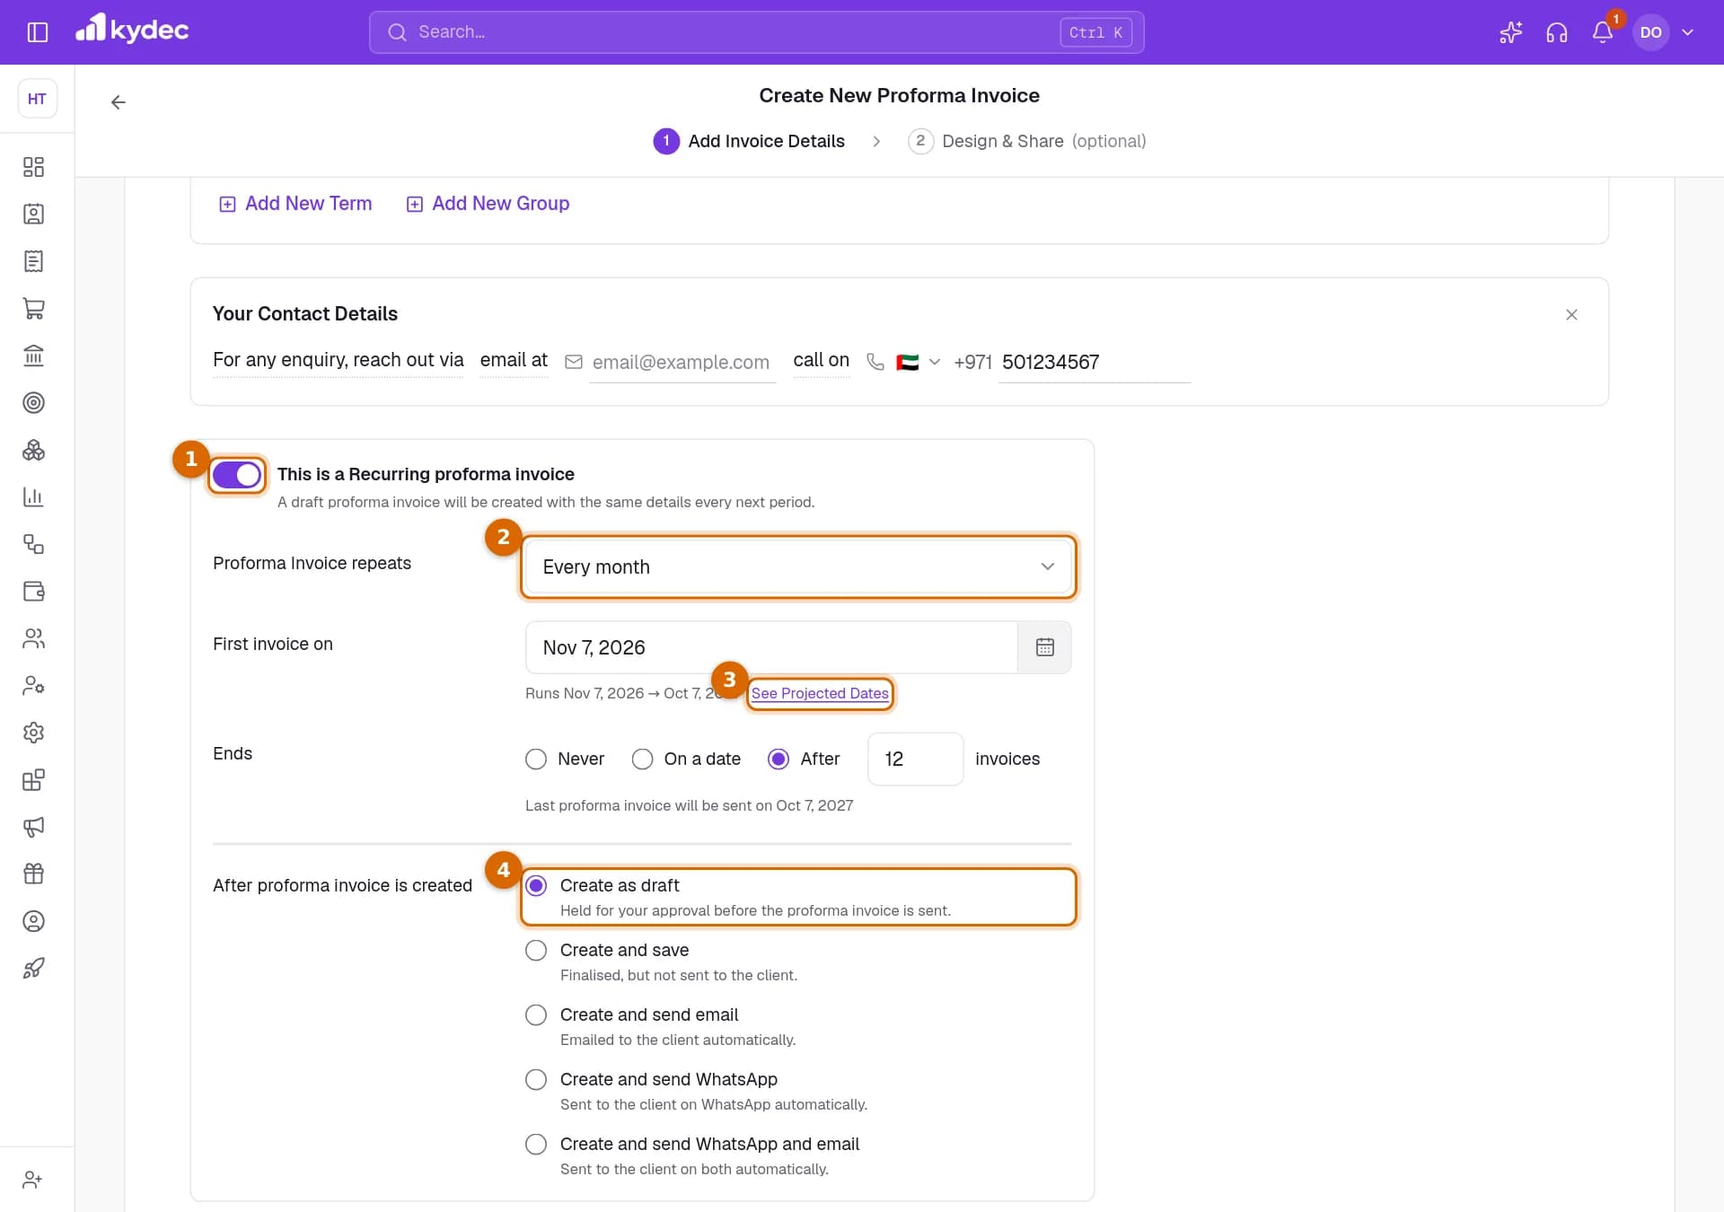Click Add New Group
The height and width of the screenshot is (1212, 1724).
(x=488, y=204)
